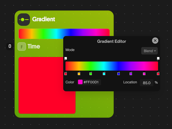Select the magenta color stop
Viewport: 172px width, 129px height.
[x=144, y=74]
